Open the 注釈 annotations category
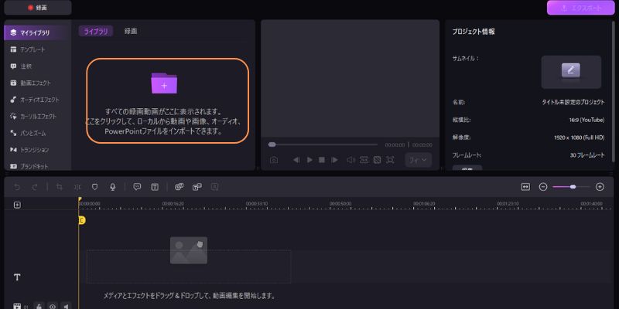Image resolution: width=619 pixels, height=309 pixels. 27,66
